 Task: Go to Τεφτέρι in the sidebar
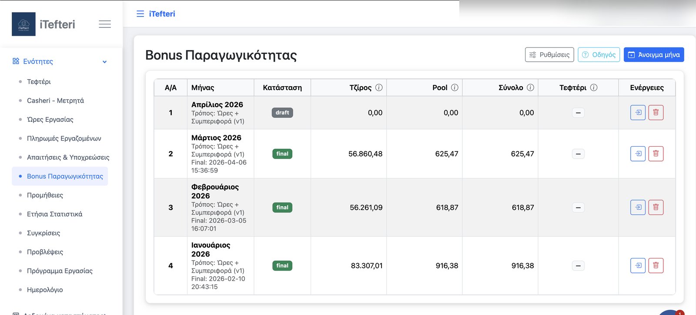point(39,82)
